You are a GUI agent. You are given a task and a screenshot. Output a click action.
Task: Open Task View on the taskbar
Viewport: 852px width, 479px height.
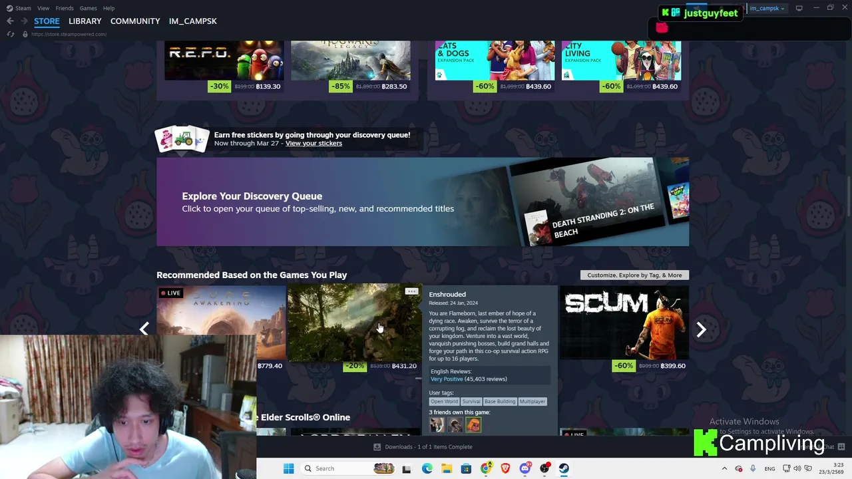click(x=406, y=468)
